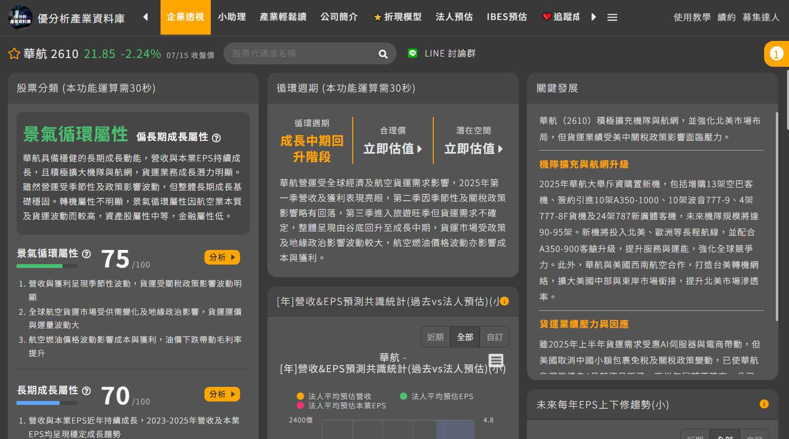
Task: Navigate nav tabs right with arrow
Action: (x=593, y=17)
